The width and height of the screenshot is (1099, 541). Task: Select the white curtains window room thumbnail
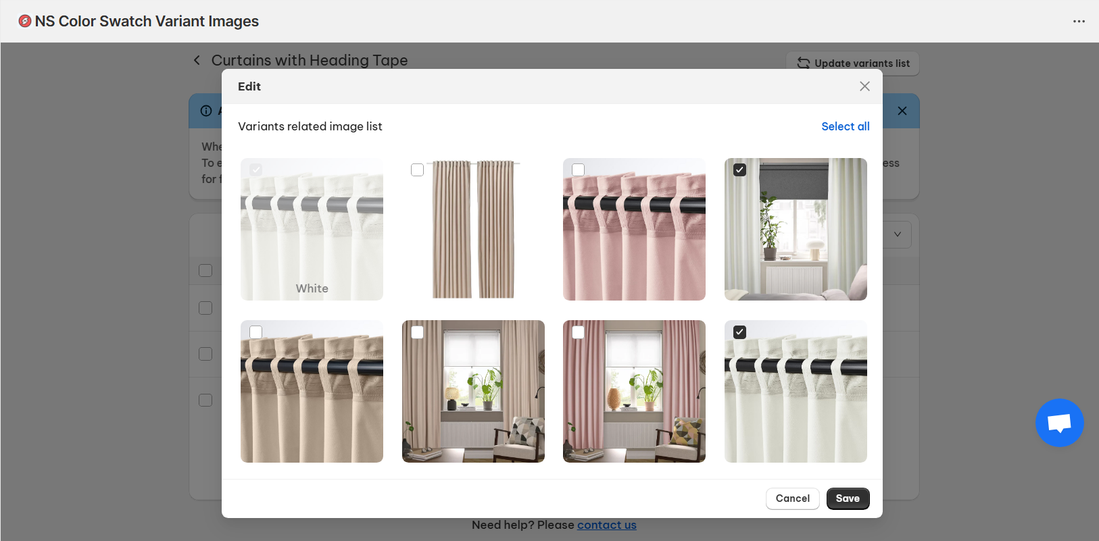pyautogui.click(x=796, y=230)
